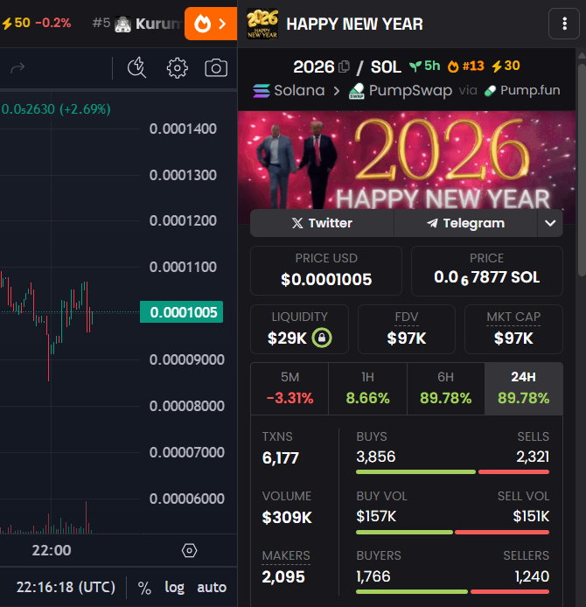The height and width of the screenshot is (607, 586).
Task: Click the orange trending flame button
Action: point(211,24)
